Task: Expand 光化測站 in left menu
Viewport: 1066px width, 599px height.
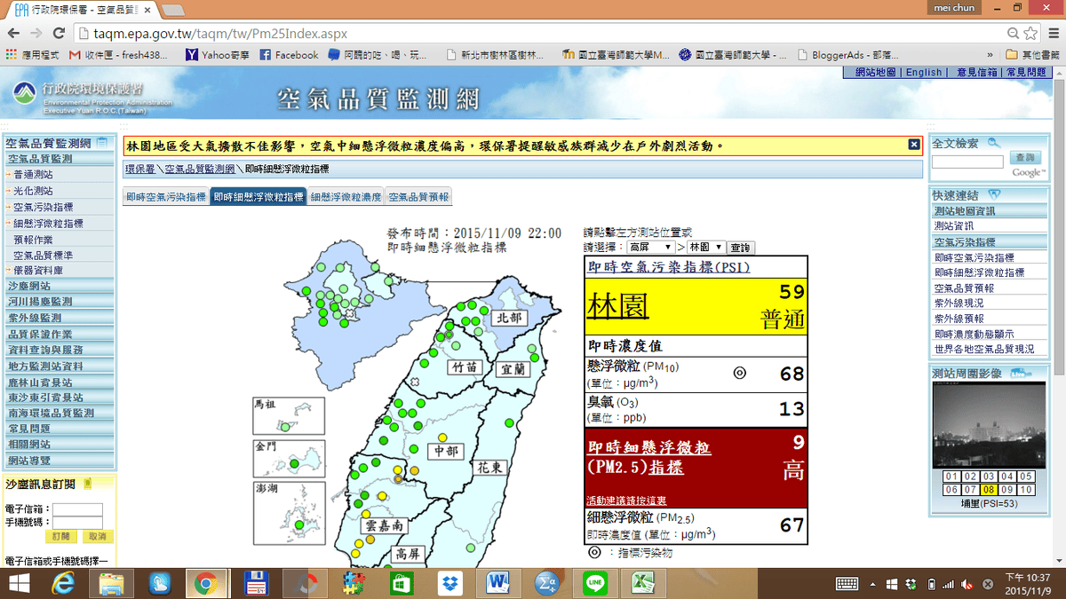Action: click(33, 191)
